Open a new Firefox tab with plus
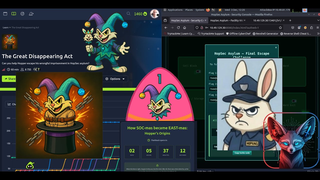 [290, 20]
